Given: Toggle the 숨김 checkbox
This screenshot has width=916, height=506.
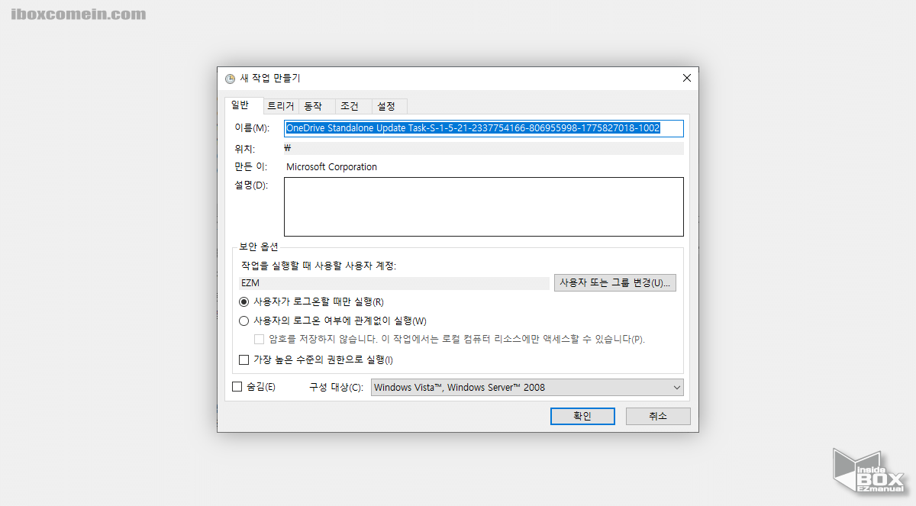Looking at the screenshot, I should click(237, 387).
